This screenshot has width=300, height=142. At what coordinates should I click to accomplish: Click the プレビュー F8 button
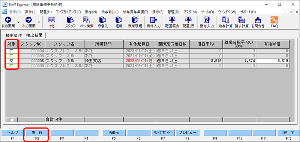[x=187, y=133]
